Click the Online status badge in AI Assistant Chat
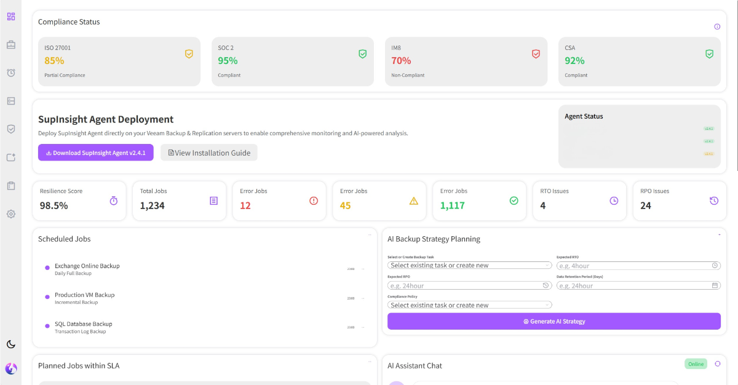Image resolution: width=738 pixels, height=385 pixels. click(696, 363)
